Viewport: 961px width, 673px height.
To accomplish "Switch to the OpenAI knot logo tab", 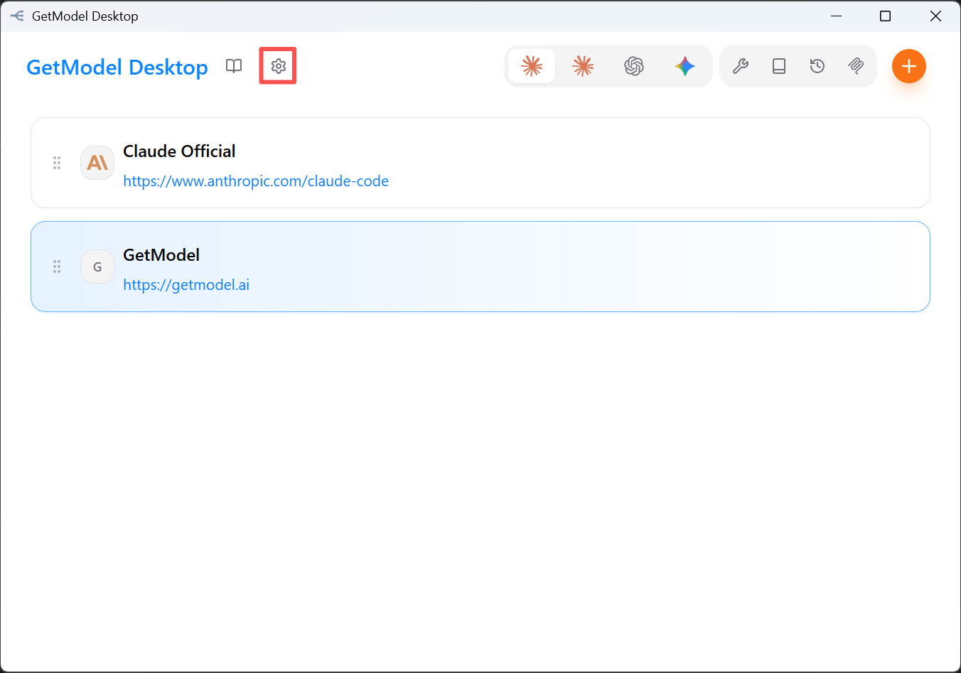I will (x=634, y=66).
